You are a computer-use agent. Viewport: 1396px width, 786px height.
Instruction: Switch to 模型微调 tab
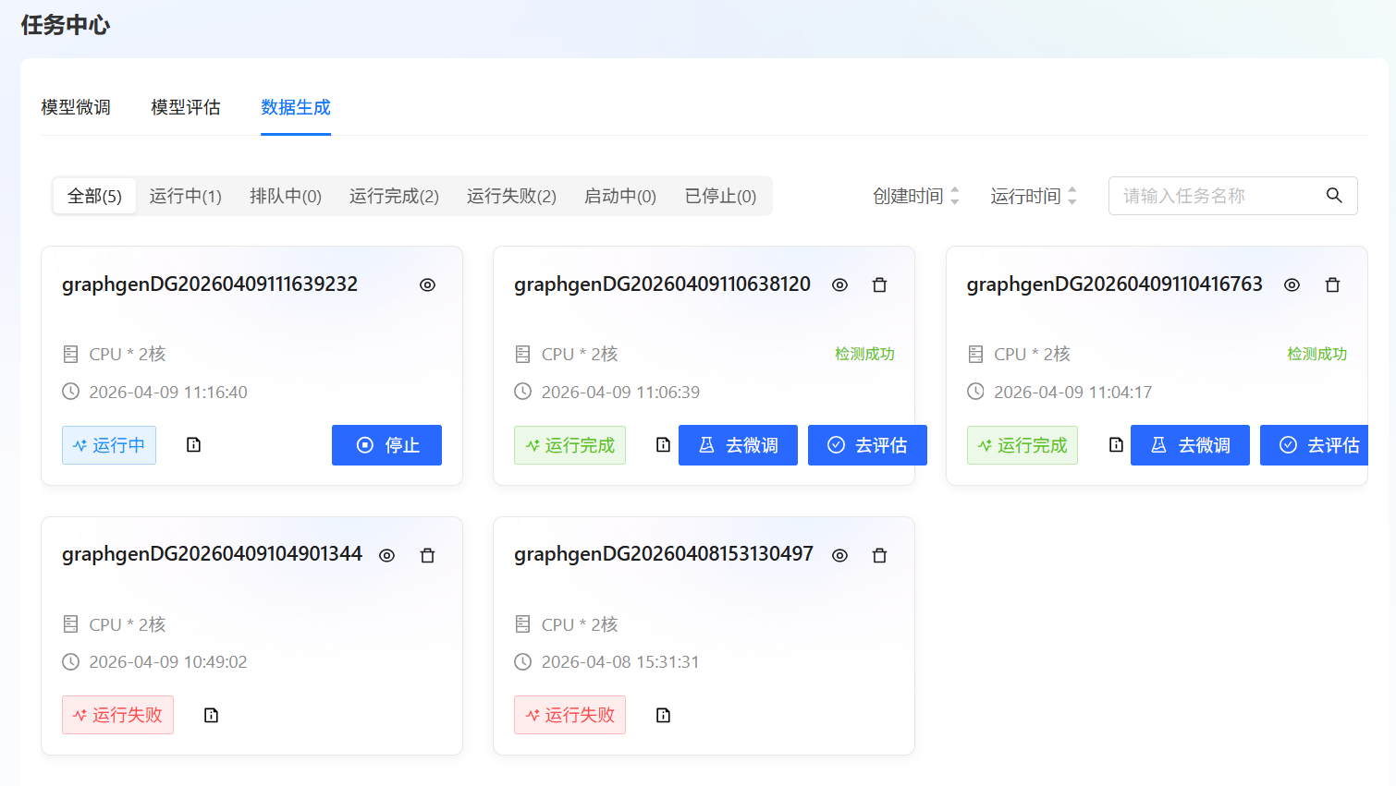point(76,108)
